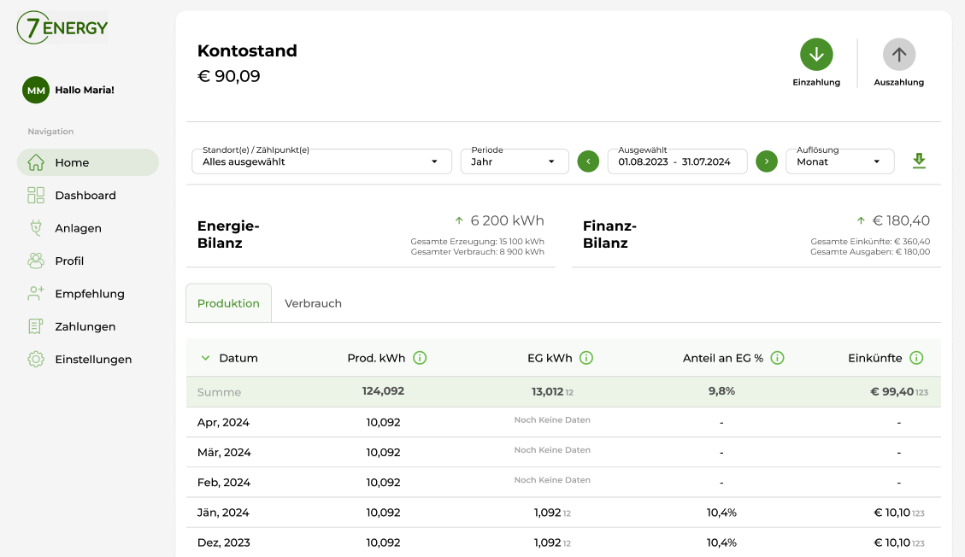
Task: Open the Anlagen section
Action: pos(77,228)
